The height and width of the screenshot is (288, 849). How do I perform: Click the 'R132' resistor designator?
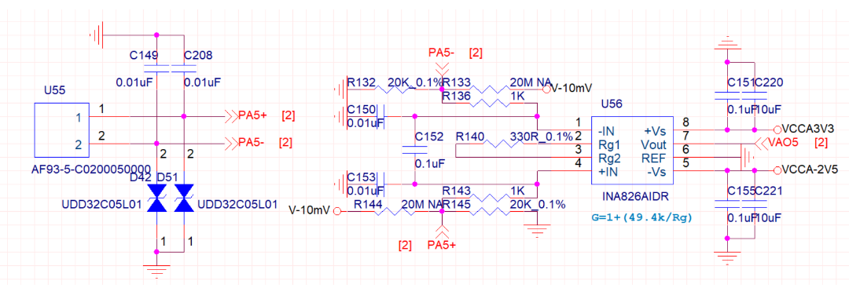click(x=361, y=82)
